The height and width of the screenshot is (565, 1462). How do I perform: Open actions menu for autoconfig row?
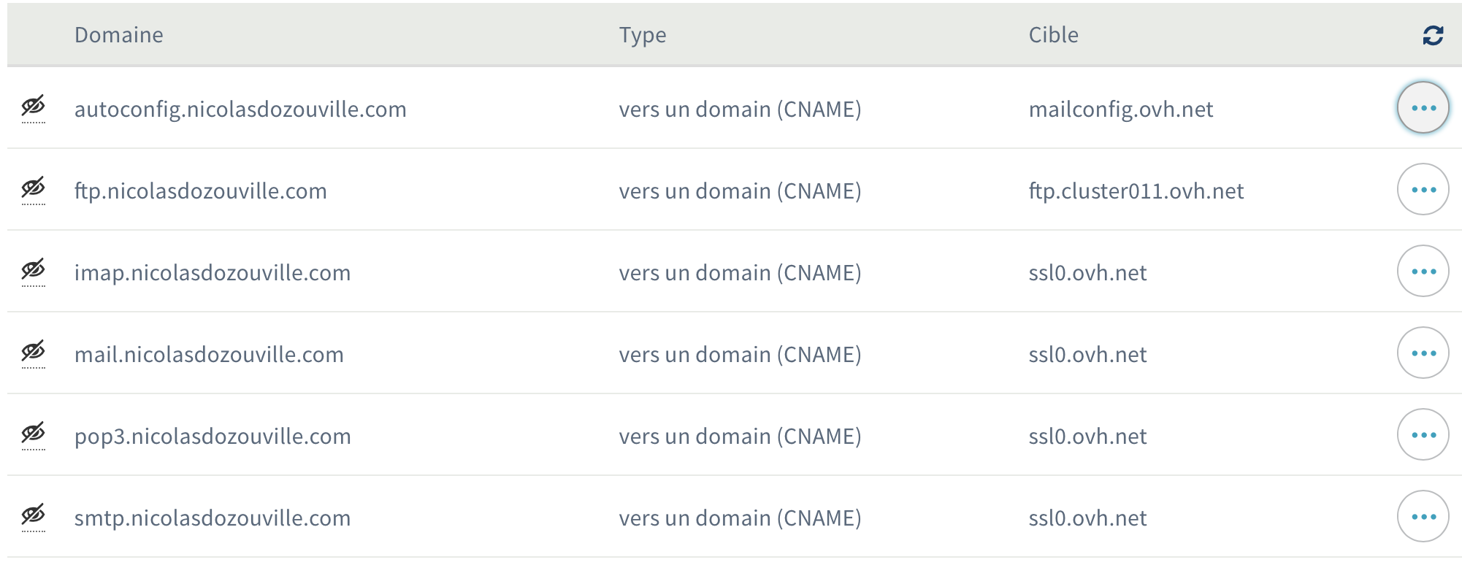pyautogui.click(x=1423, y=108)
